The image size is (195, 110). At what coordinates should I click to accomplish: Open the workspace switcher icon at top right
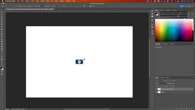(x=192, y=6)
